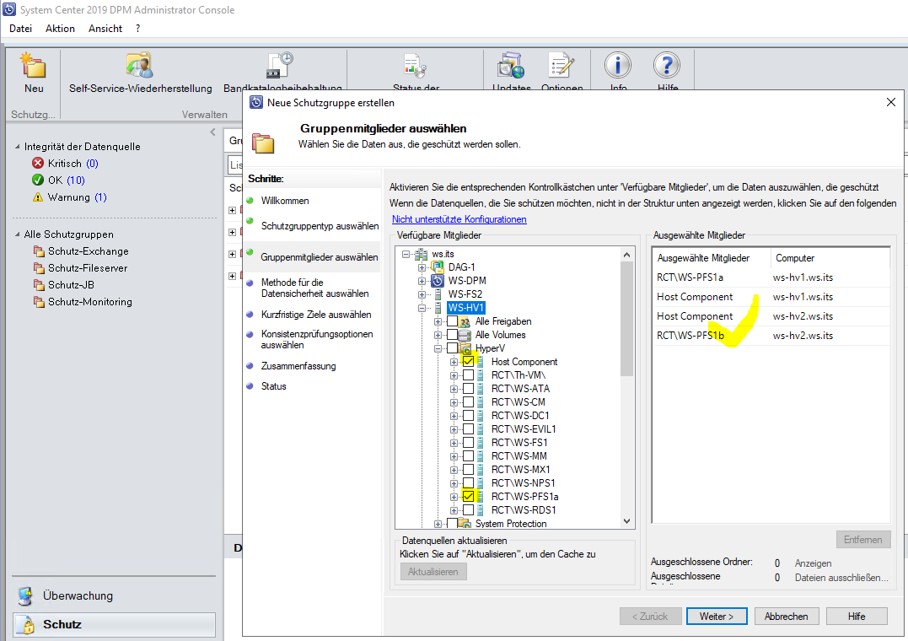
Task: Close the Neue Schutzgruppe erstellen dialog
Action: [890, 103]
